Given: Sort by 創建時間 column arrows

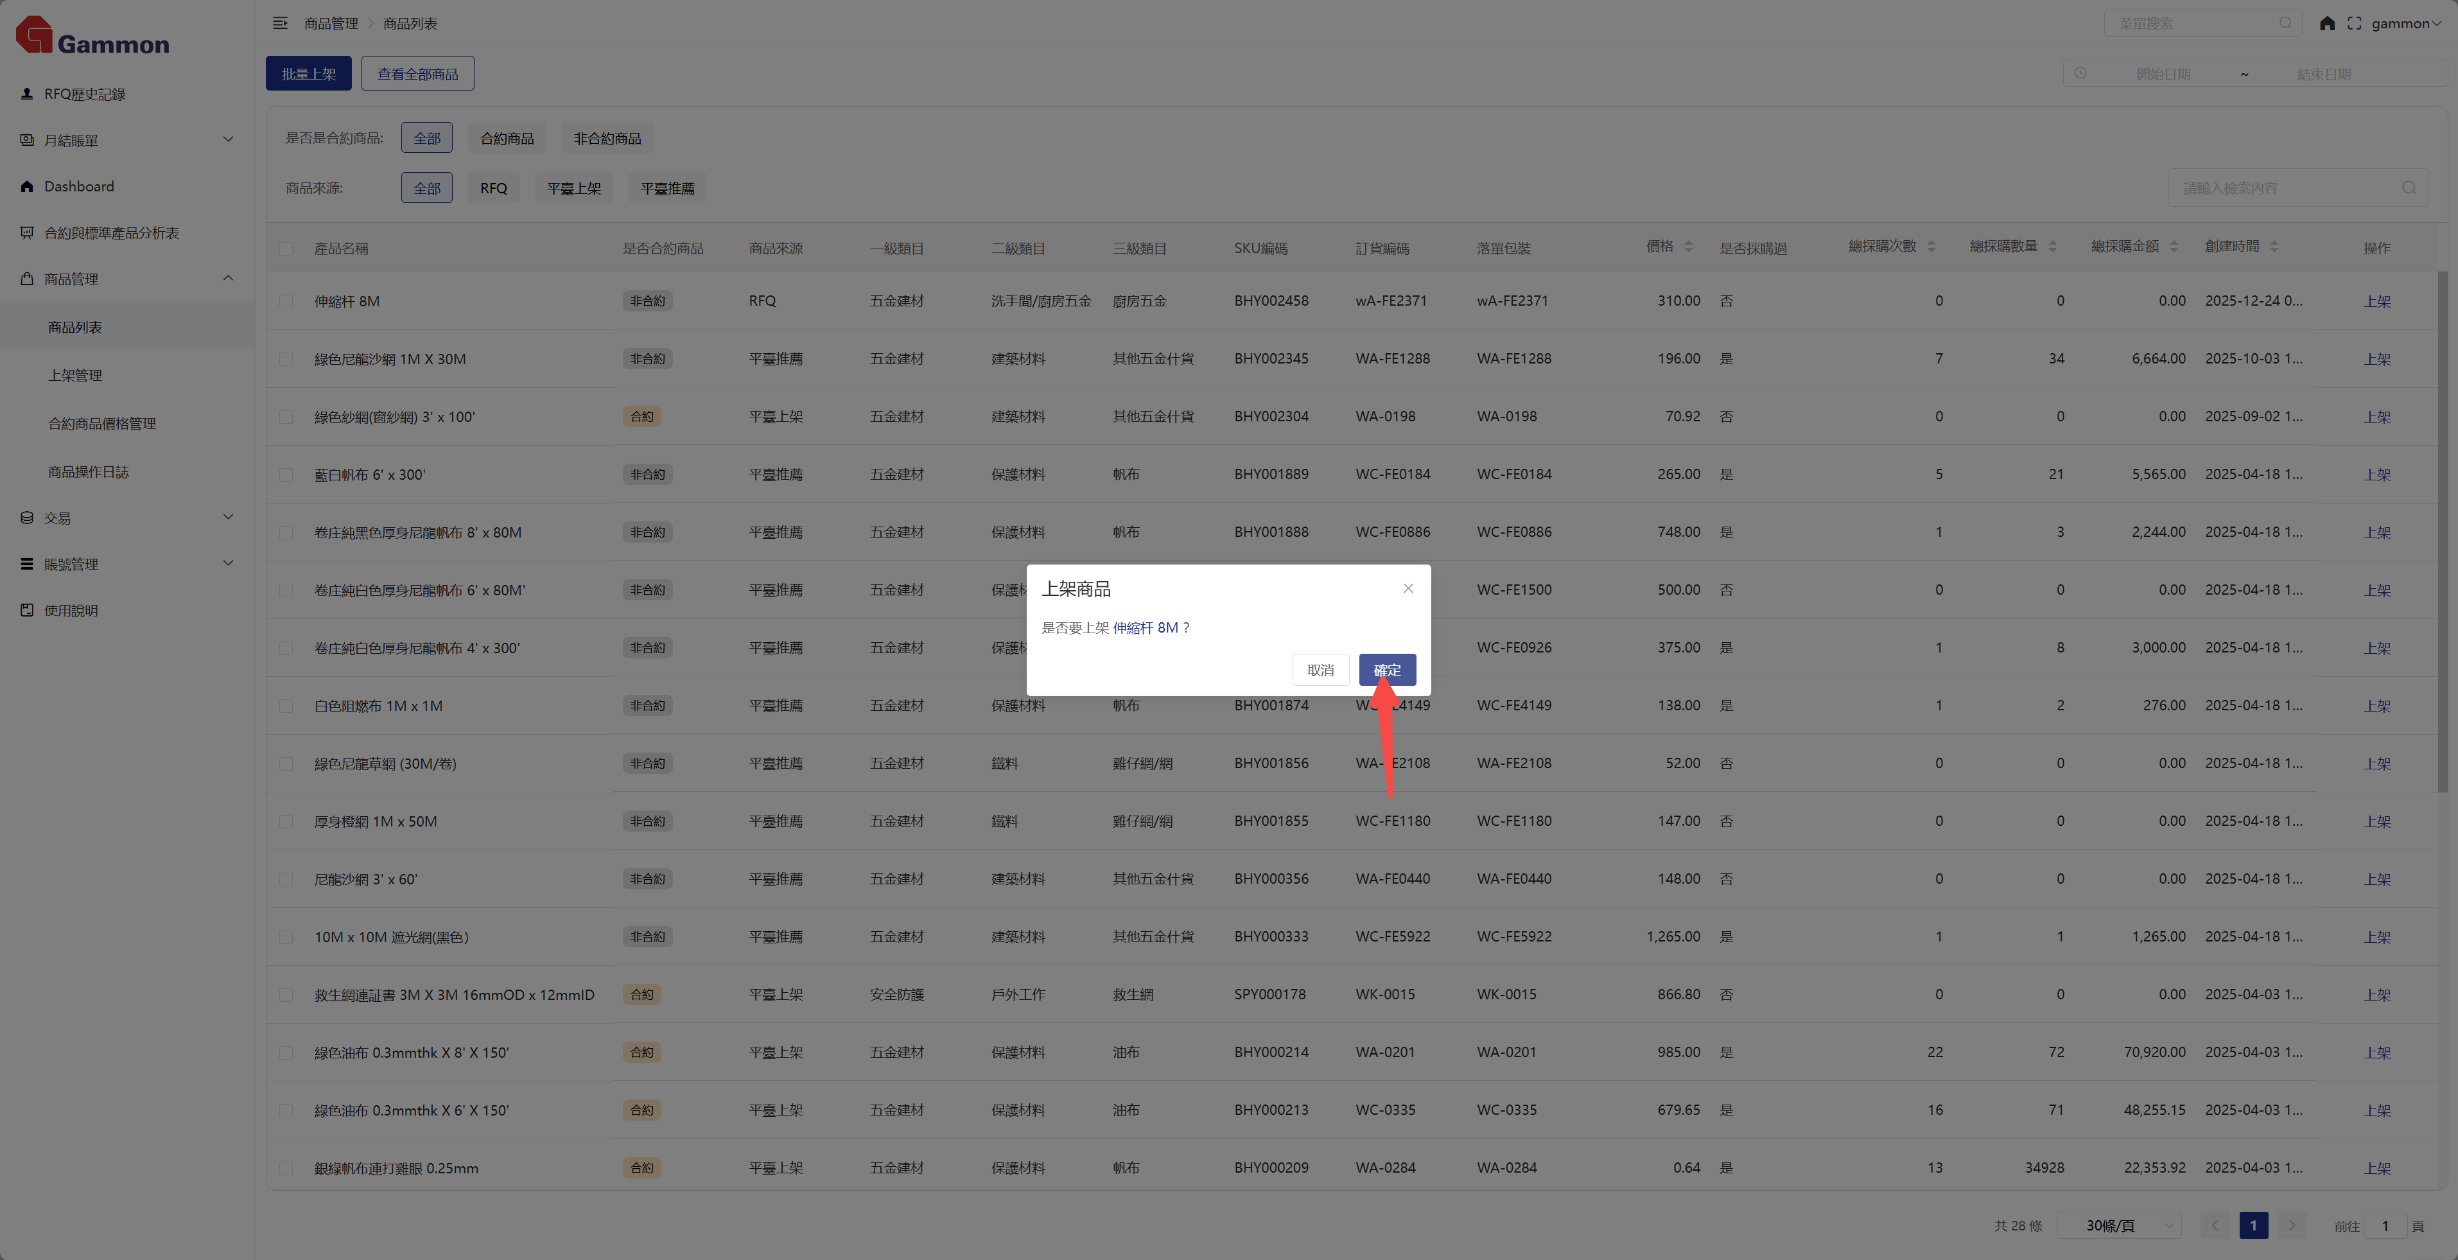Looking at the screenshot, I should (2274, 246).
